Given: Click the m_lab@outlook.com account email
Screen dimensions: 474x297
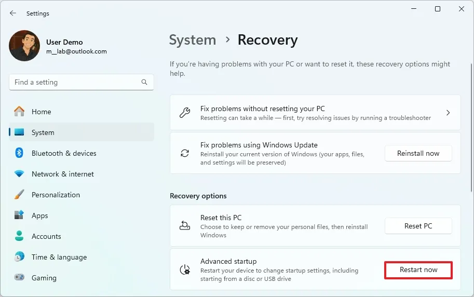Looking at the screenshot, I should coord(76,51).
